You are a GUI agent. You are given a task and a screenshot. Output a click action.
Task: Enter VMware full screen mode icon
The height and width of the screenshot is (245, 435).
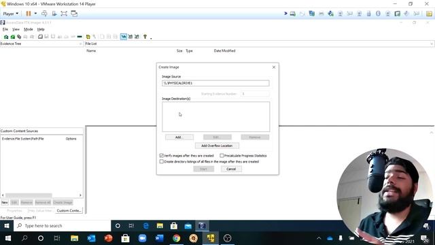(x=64, y=14)
